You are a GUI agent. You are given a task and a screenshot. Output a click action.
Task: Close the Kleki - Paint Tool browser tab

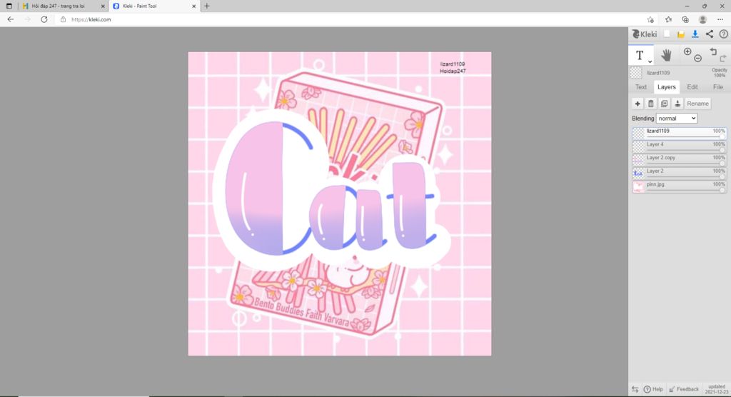[194, 6]
